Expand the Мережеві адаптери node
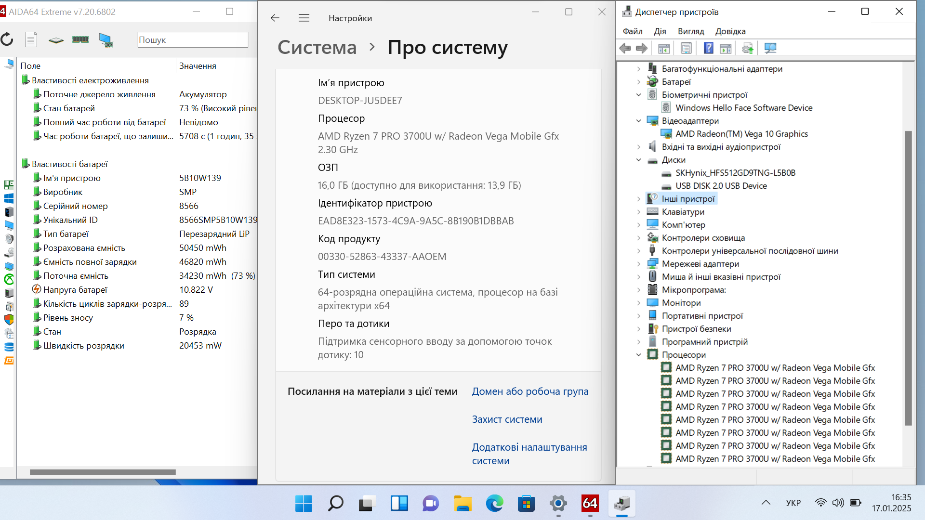This screenshot has width=925, height=520. click(639, 264)
